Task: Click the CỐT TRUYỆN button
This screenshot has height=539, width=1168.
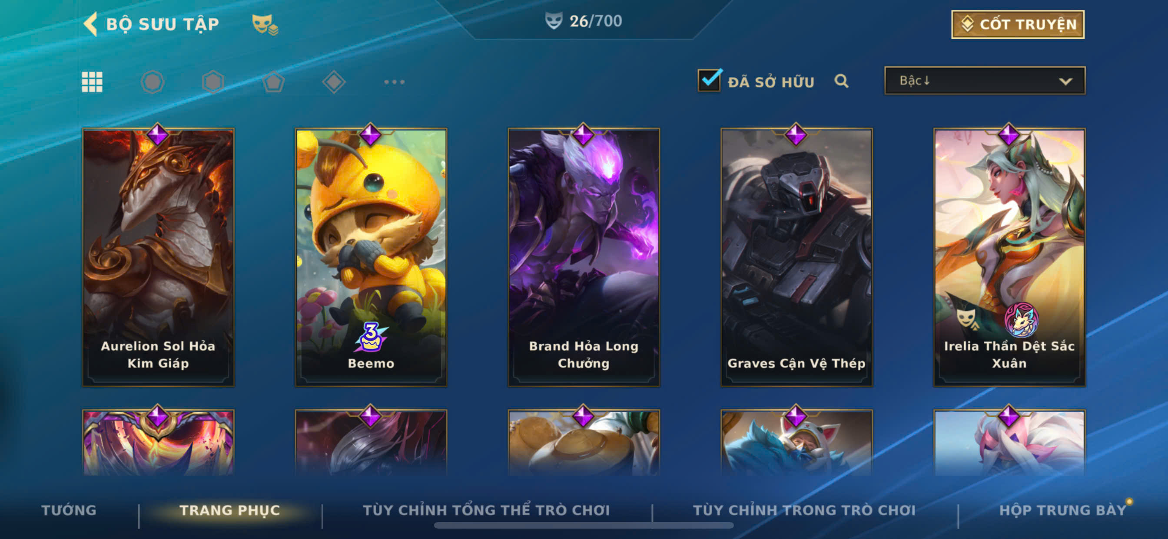Action: (x=1018, y=24)
